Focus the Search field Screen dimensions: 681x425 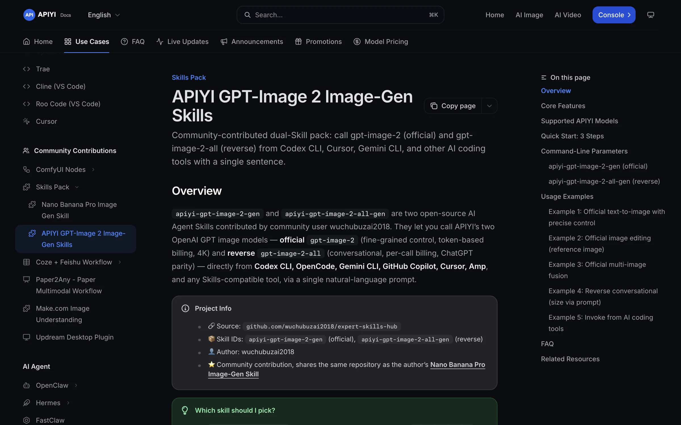click(340, 15)
